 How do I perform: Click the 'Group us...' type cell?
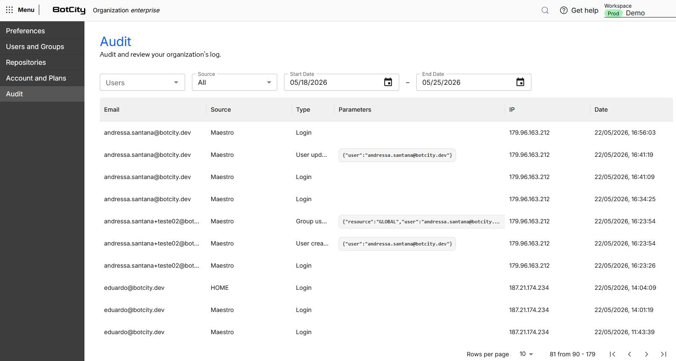tap(311, 221)
